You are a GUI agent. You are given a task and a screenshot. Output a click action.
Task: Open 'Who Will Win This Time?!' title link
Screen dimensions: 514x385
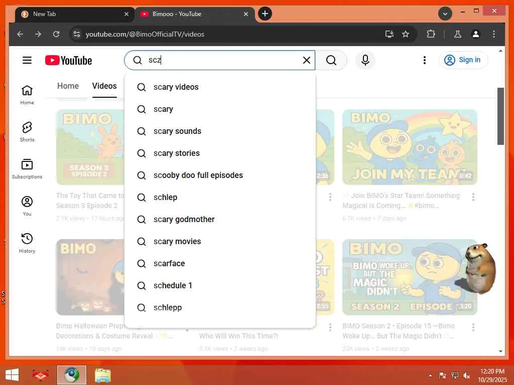[x=238, y=336]
